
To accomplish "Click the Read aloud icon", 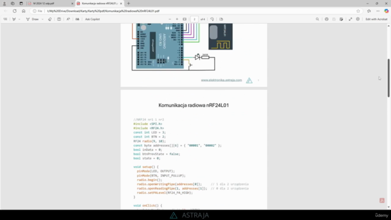I will click(x=68, y=19).
